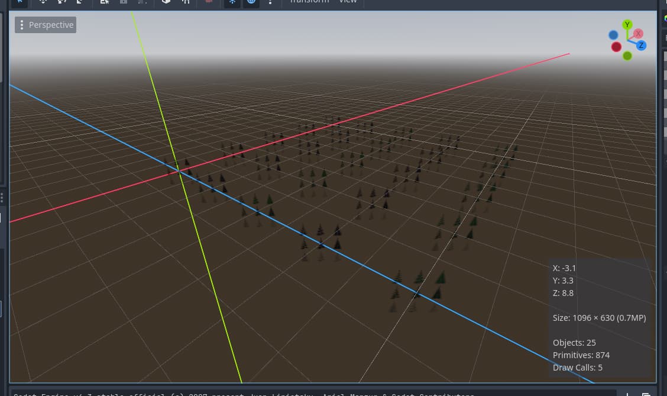Image resolution: width=667 pixels, height=396 pixels.
Task: Click the 'Objects: 25' statistic
Action: pyautogui.click(x=574, y=342)
